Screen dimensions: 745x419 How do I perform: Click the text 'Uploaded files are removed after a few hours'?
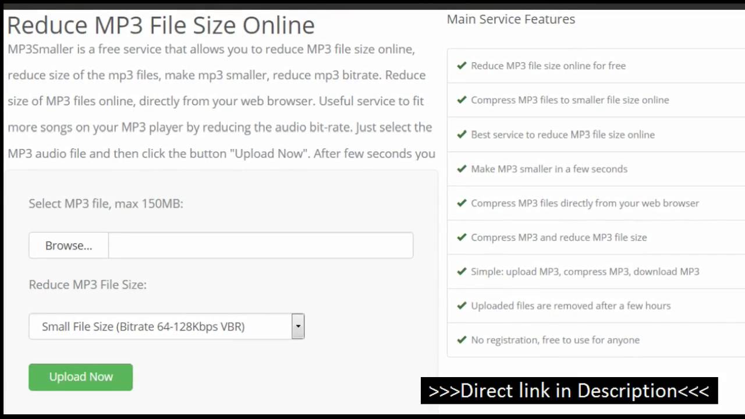(570, 306)
